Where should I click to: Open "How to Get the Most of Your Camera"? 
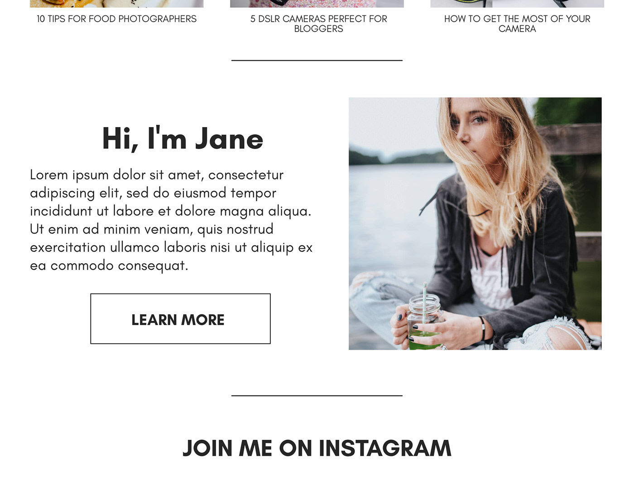517,24
